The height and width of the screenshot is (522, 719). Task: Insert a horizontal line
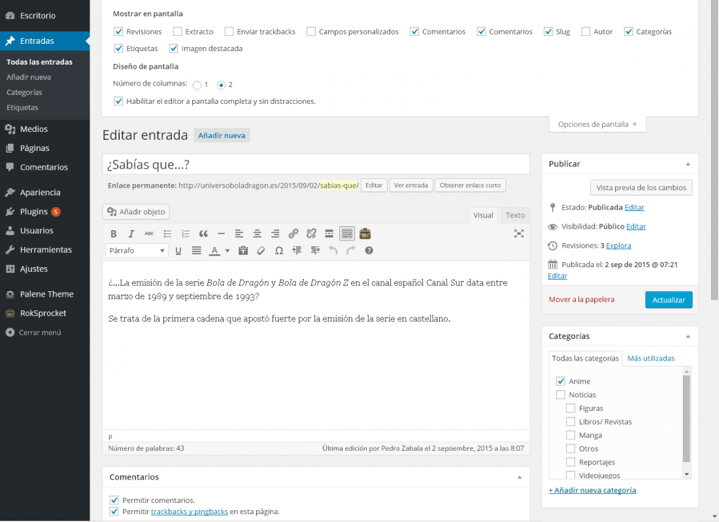(x=221, y=234)
